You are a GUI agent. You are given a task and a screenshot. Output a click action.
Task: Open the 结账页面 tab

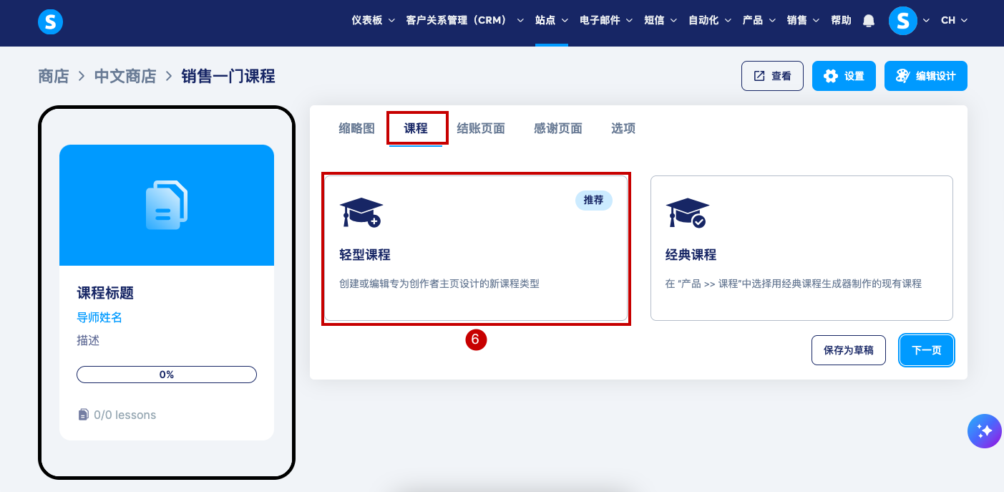coord(481,128)
